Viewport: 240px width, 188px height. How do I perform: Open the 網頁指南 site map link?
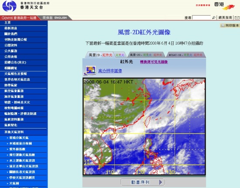pos(225,17)
